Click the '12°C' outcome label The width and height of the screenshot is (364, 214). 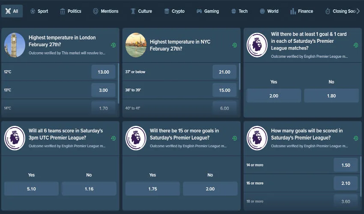[7, 72]
